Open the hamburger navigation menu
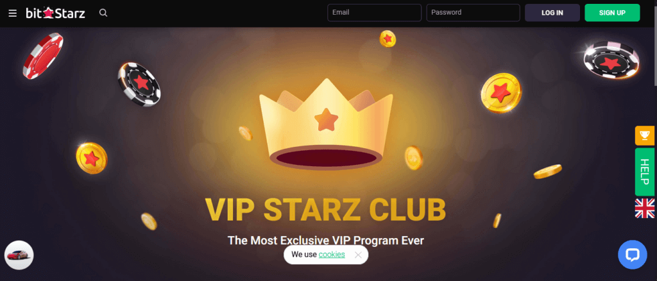The width and height of the screenshot is (657, 281). coord(13,13)
